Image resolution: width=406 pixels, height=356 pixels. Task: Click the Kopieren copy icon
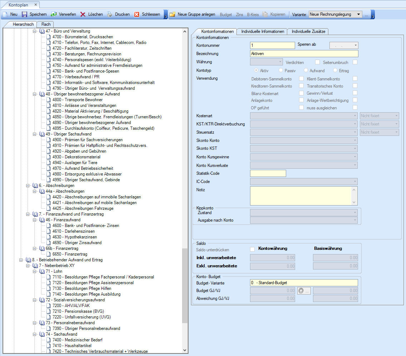(x=265, y=15)
